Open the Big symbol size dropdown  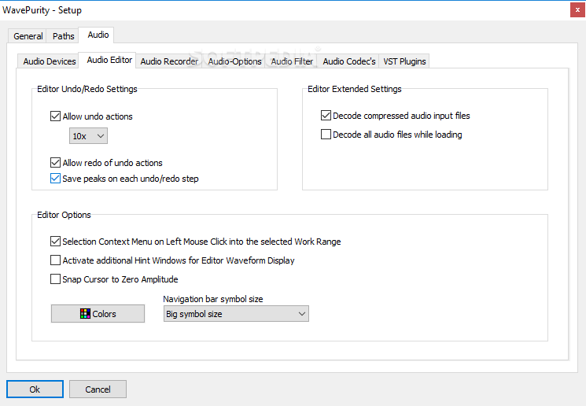(236, 314)
